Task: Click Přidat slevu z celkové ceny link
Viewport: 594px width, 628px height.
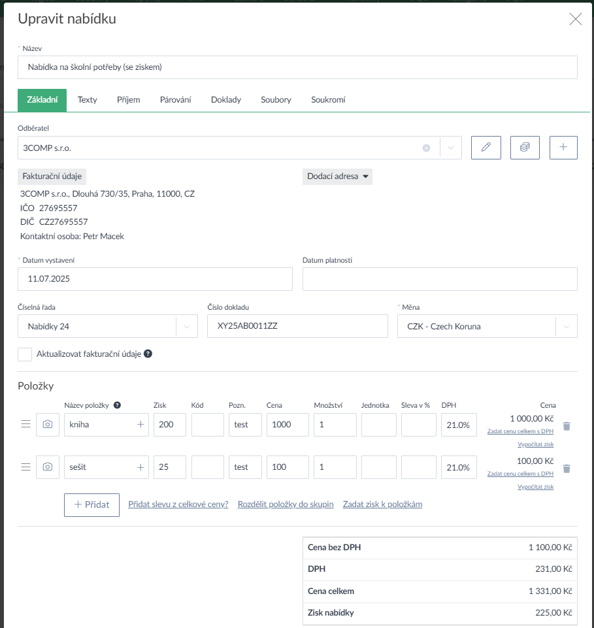Action: point(178,504)
